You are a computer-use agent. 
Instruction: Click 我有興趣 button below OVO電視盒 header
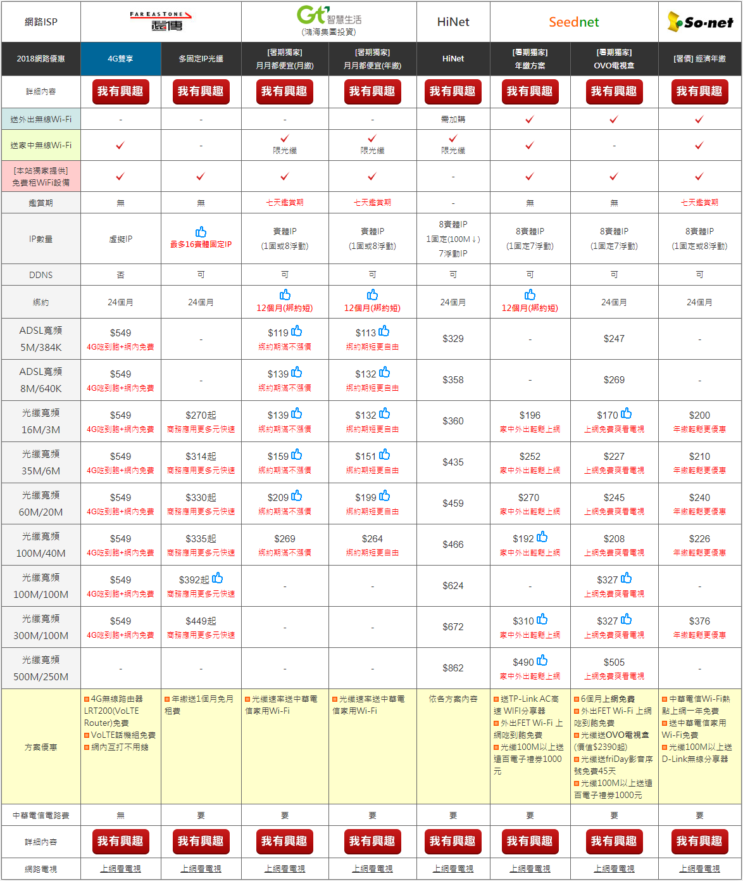click(614, 92)
